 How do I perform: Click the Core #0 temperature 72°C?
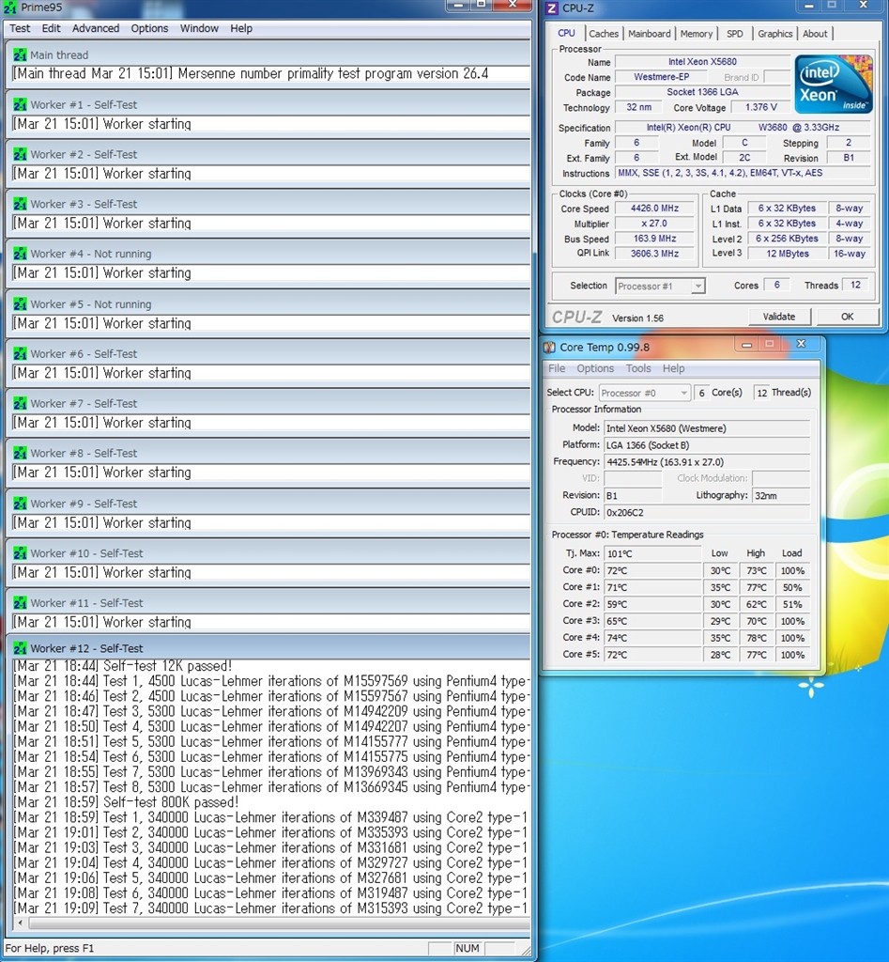[x=652, y=570]
